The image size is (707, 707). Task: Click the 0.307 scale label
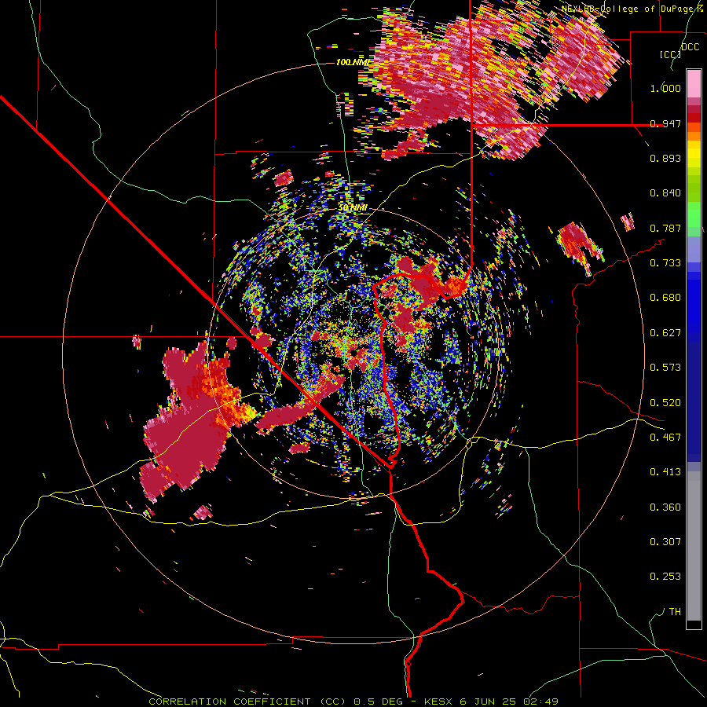click(665, 542)
